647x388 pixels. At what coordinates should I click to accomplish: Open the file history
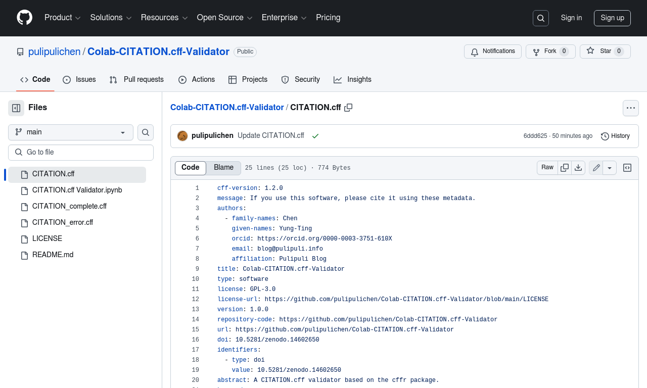(x=615, y=136)
